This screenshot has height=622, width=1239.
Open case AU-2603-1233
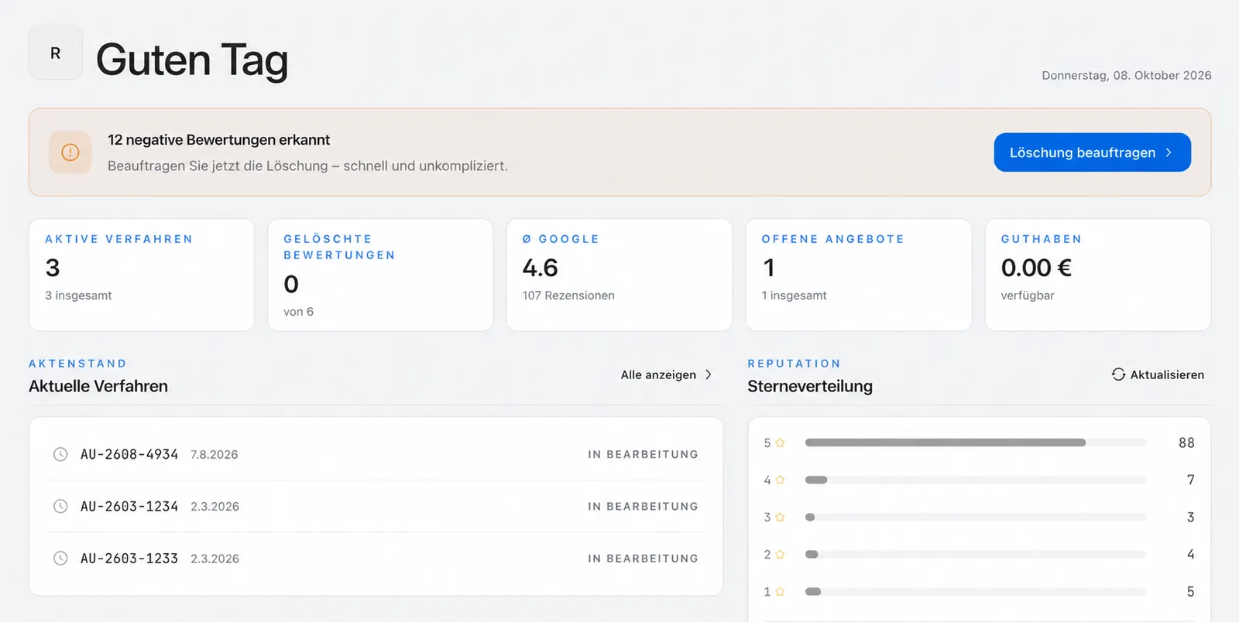(x=376, y=558)
